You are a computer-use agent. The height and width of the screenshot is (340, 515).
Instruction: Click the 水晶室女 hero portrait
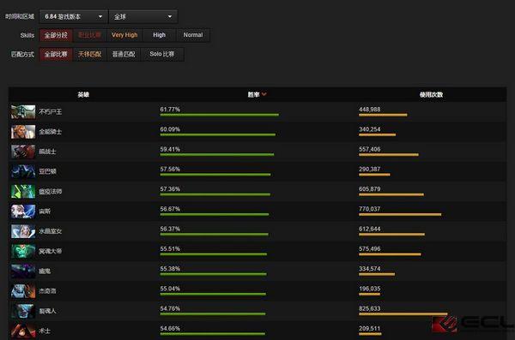pos(23,231)
